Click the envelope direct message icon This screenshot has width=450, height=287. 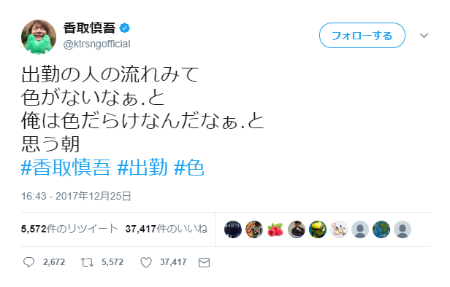click(x=204, y=262)
